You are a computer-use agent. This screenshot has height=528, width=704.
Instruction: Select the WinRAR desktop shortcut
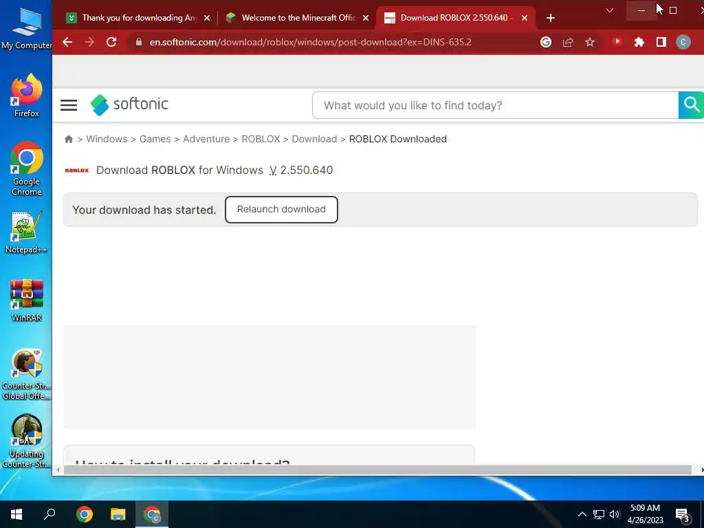point(27,300)
